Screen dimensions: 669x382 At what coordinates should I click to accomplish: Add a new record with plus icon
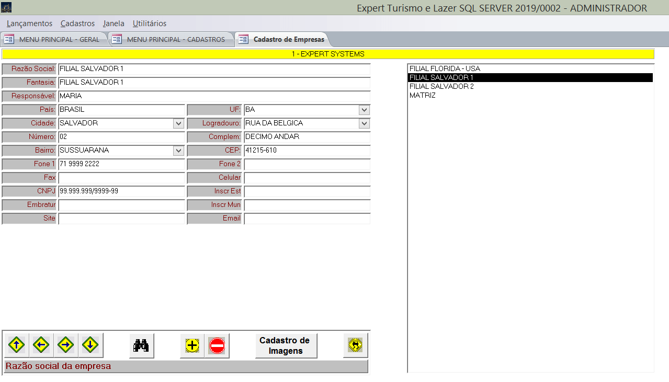coord(192,345)
